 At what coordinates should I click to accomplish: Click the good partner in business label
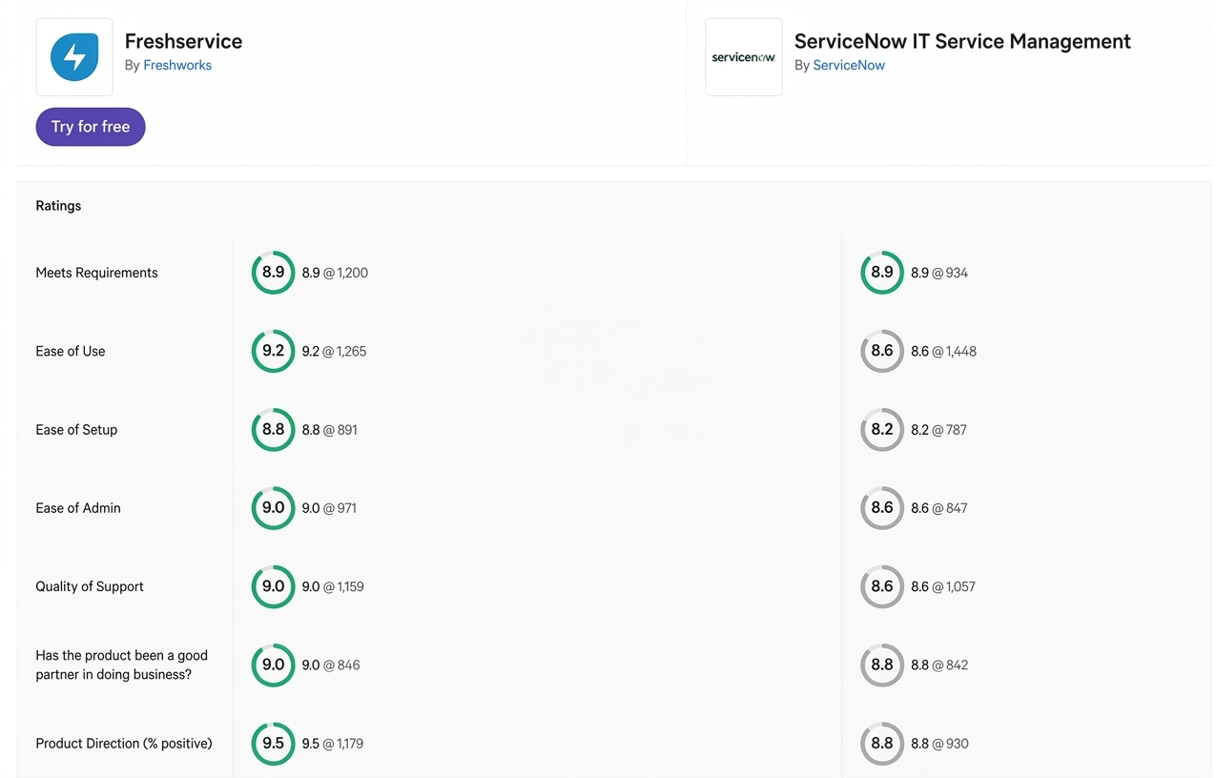[121, 665]
